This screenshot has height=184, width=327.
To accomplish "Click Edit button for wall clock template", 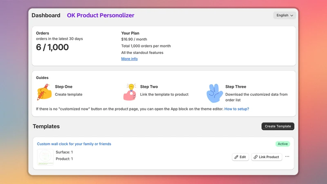I will [x=240, y=157].
